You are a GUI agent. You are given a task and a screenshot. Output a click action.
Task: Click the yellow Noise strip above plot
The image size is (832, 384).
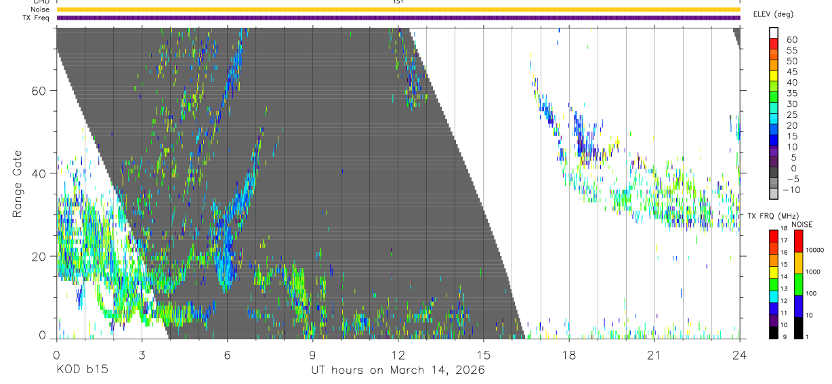398,9
